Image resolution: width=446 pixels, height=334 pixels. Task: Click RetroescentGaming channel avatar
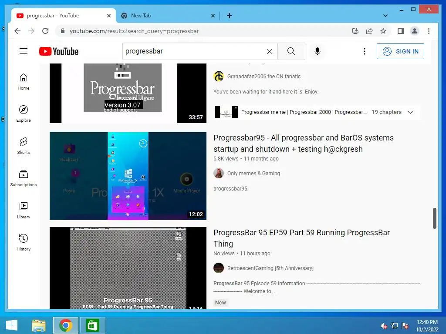point(219,268)
